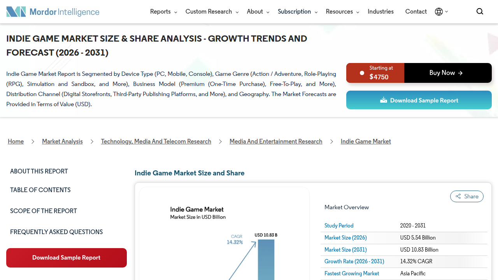Image resolution: width=498 pixels, height=280 pixels.
Task: Click the Mordor Intelligence logo
Action: [53, 12]
